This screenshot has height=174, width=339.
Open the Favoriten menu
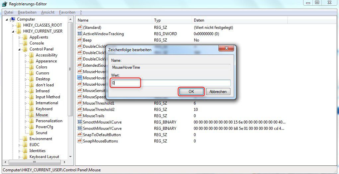[x=67, y=12]
